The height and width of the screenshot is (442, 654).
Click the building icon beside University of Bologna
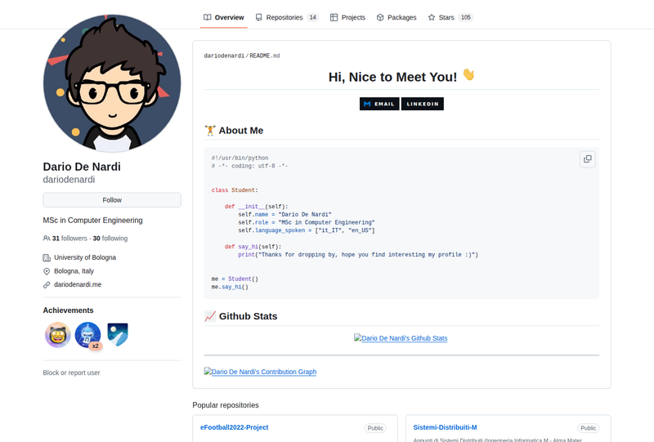coord(47,258)
